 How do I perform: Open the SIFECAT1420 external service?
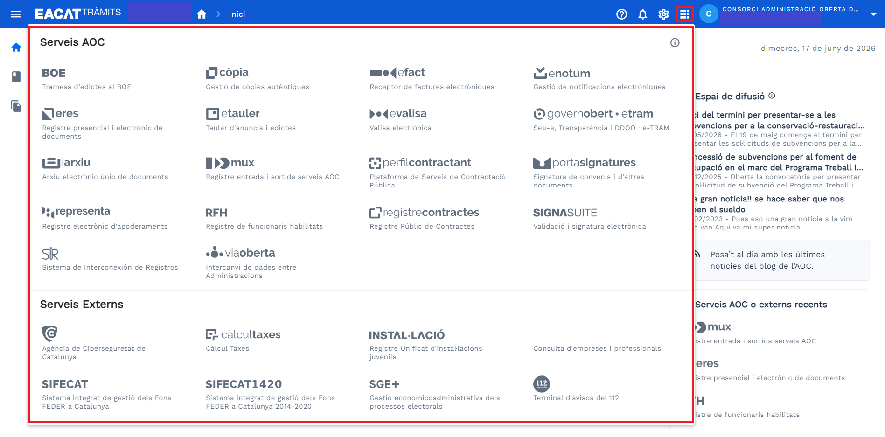pyautogui.click(x=270, y=395)
